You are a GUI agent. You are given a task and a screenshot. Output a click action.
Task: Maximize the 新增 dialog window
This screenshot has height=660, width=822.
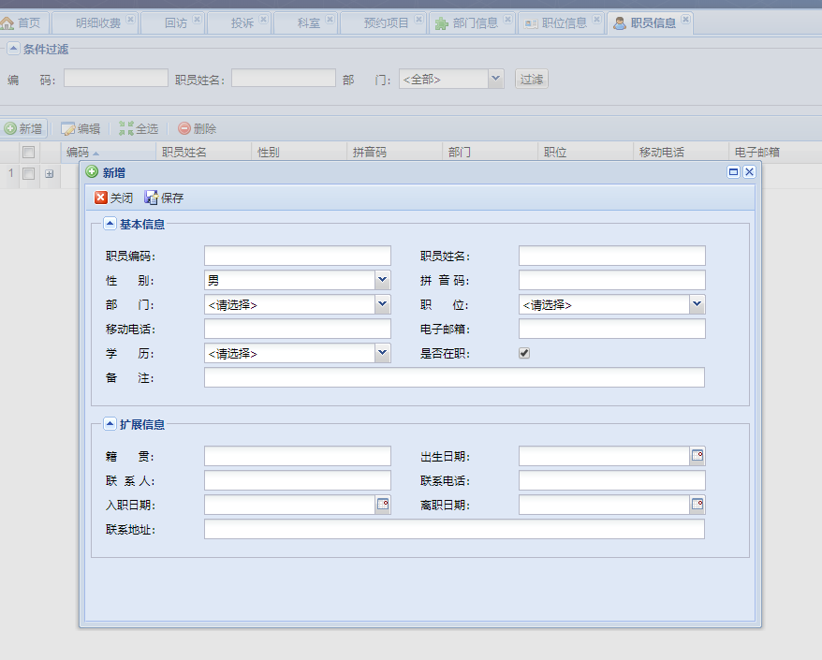(x=733, y=172)
